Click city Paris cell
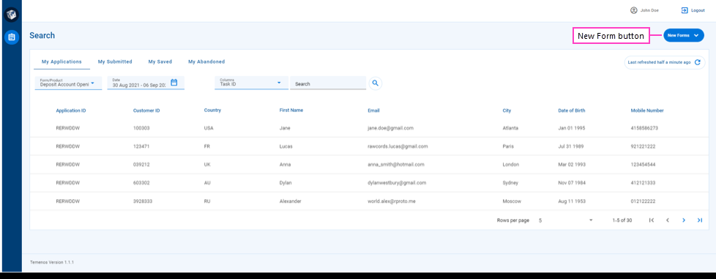The width and height of the screenshot is (716, 279). 508,146
